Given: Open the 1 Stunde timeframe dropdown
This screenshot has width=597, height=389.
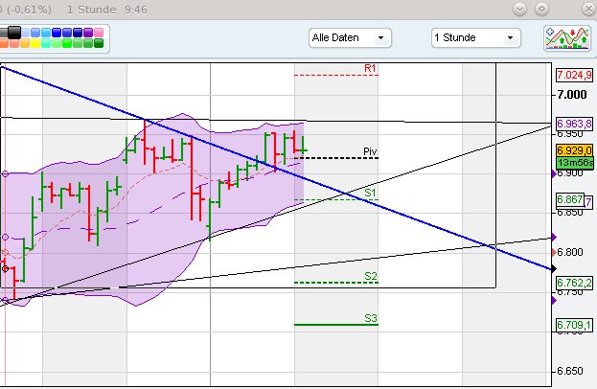Looking at the screenshot, I should tap(476, 37).
